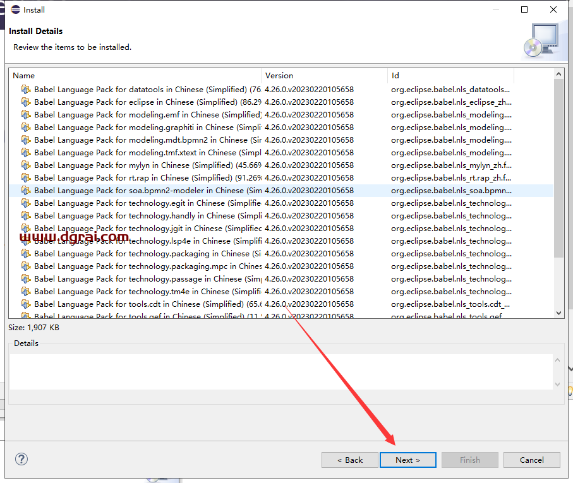Screen dimensions: 573x483
Task: Click the disabled Finish button
Action: [469, 460]
